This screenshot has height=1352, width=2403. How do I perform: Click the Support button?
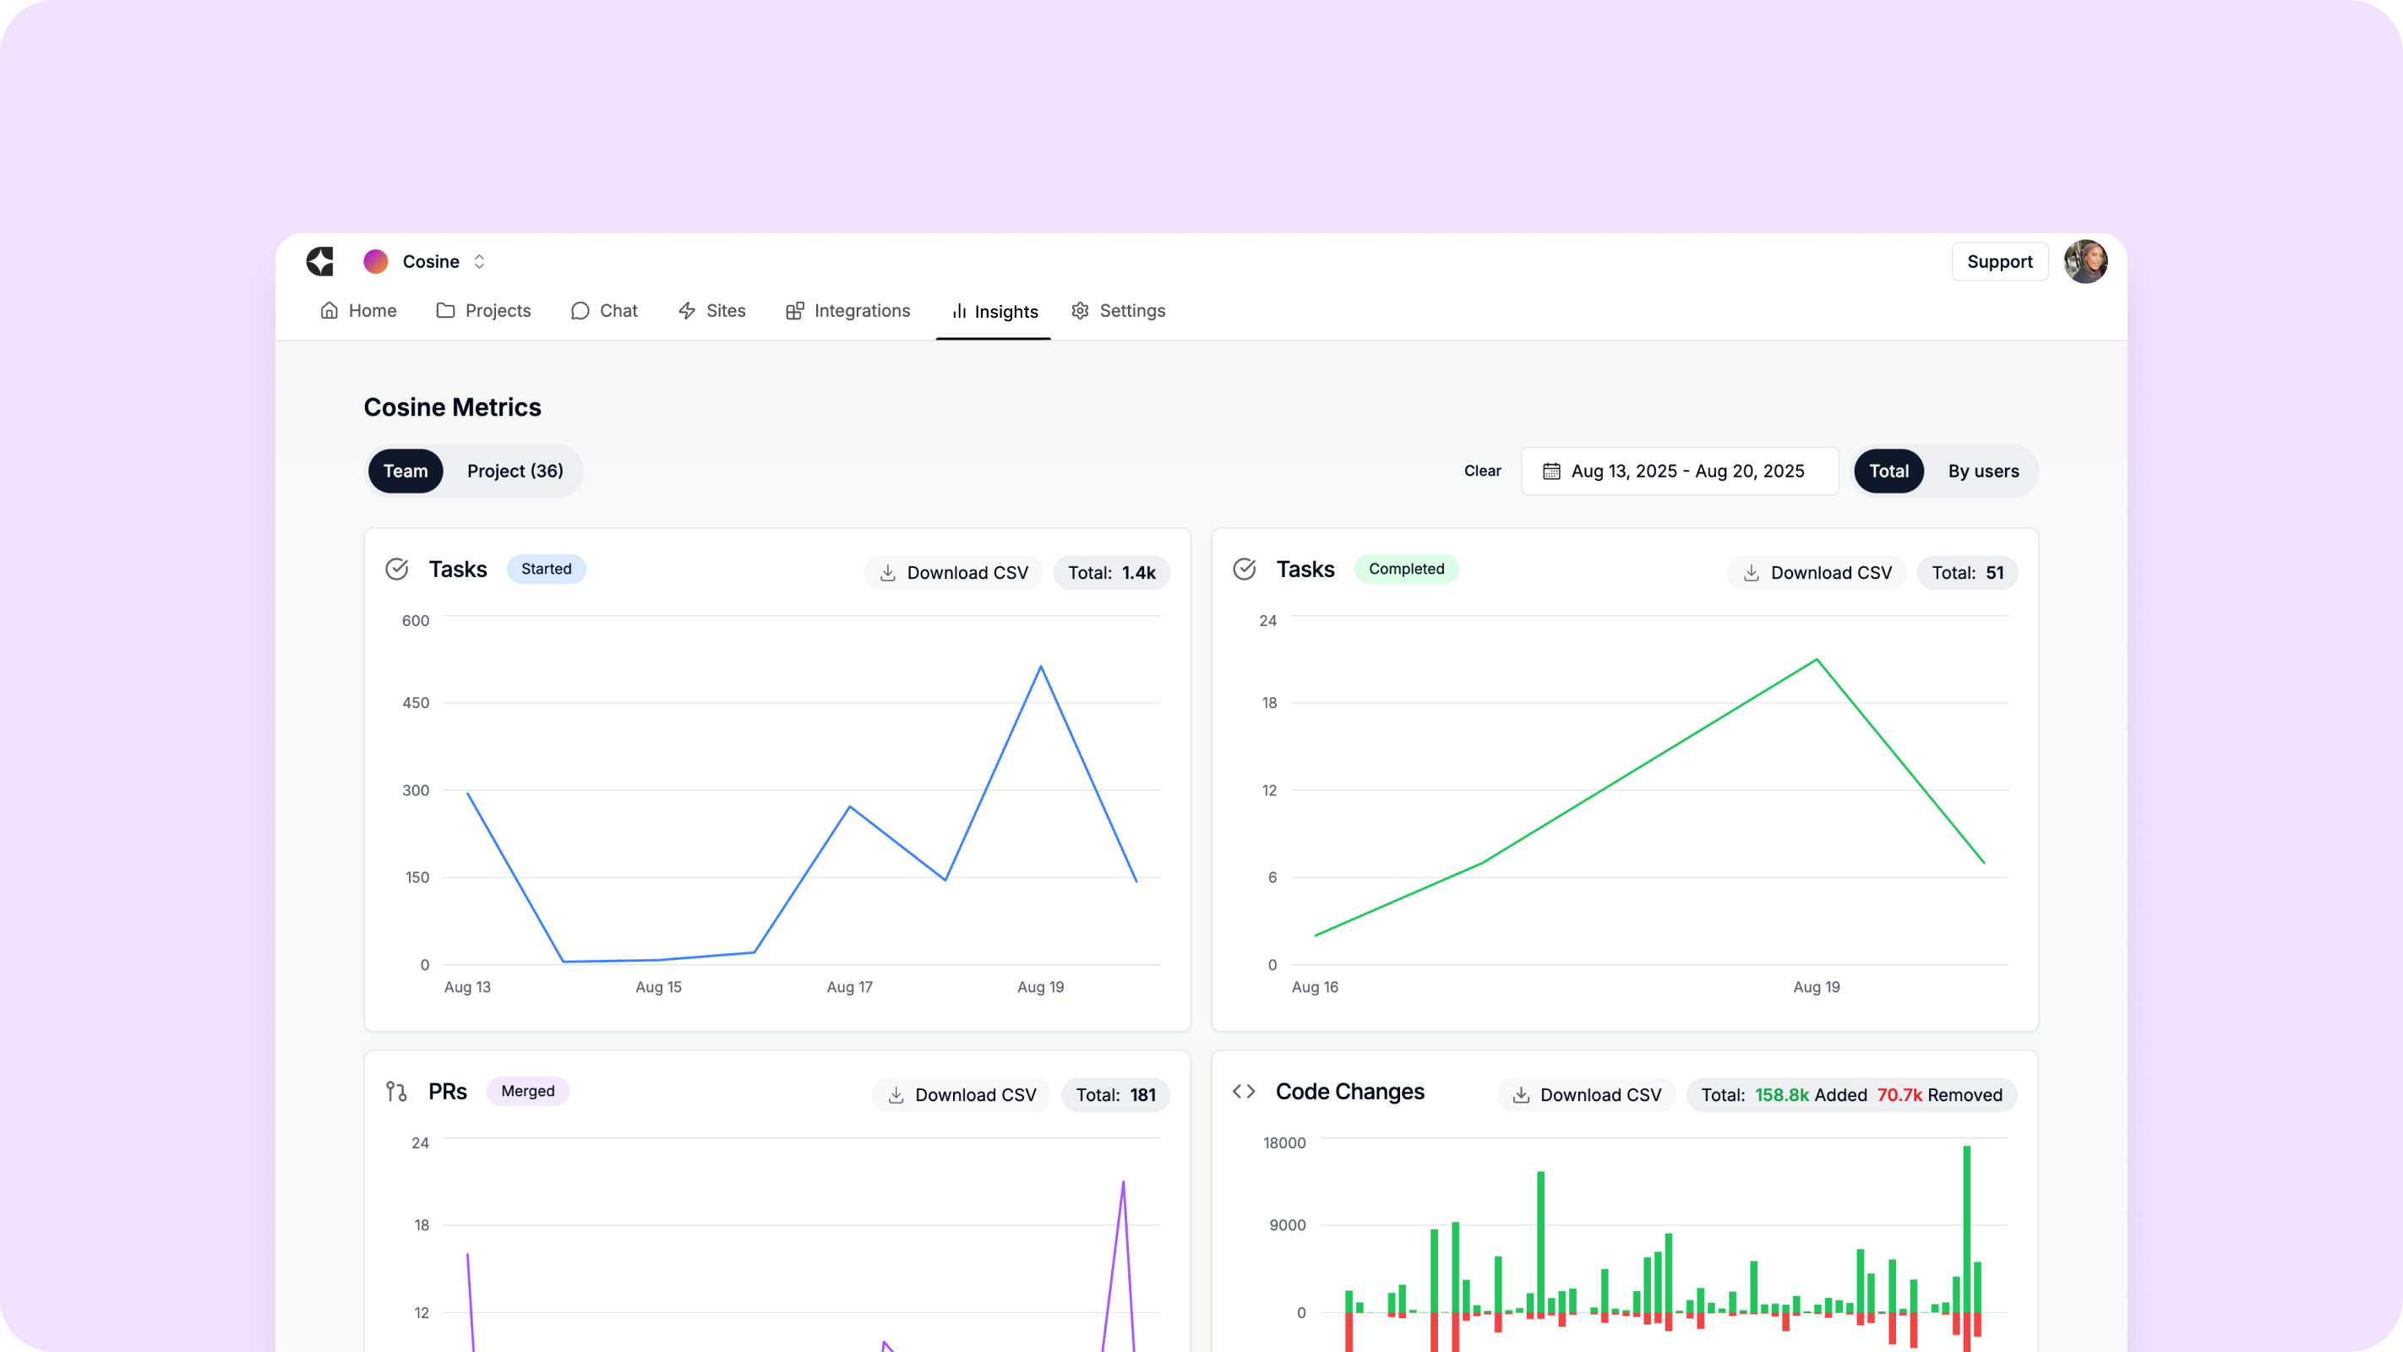(2000, 261)
